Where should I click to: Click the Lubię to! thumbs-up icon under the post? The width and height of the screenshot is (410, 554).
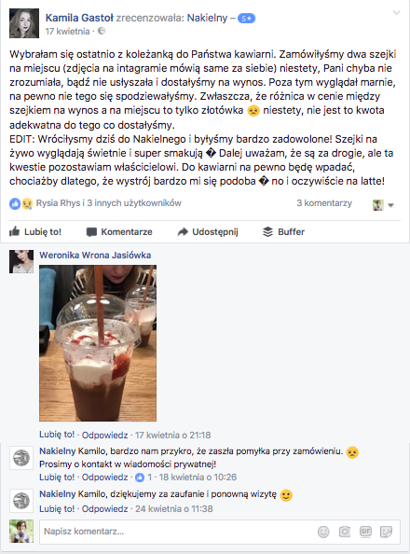pos(15,231)
